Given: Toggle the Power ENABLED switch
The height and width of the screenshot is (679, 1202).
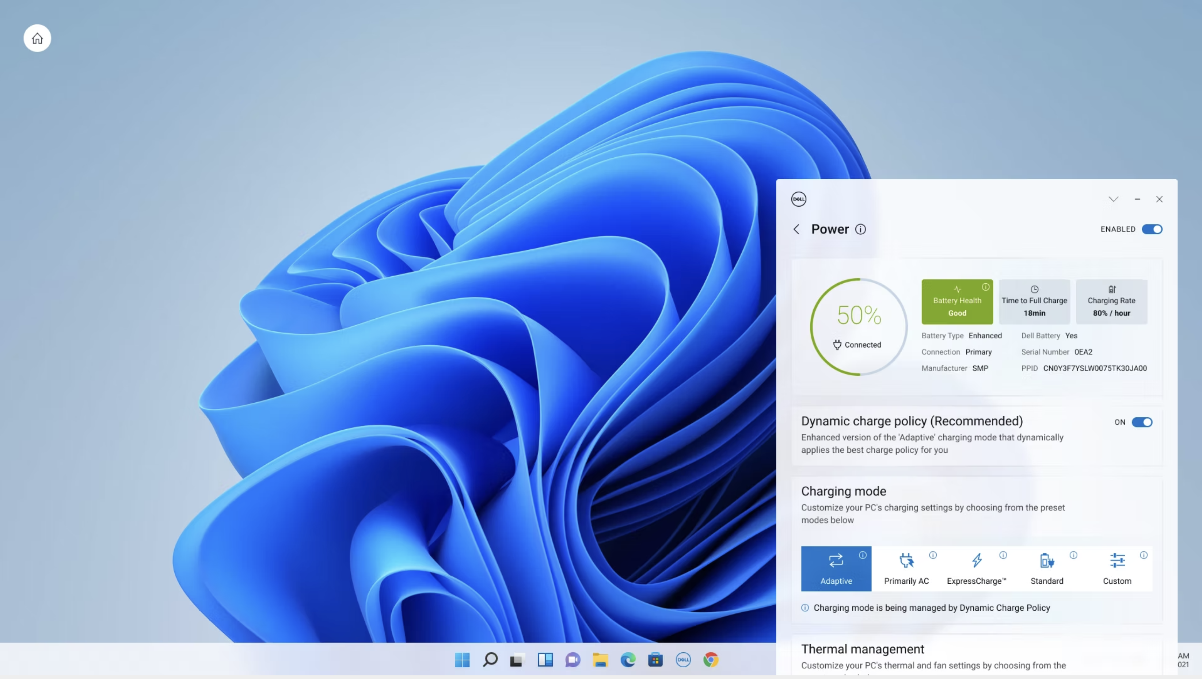Looking at the screenshot, I should [1152, 229].
